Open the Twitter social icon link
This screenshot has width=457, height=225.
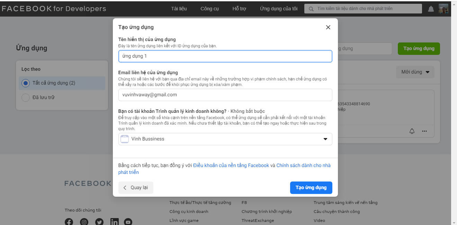(99, 222)
